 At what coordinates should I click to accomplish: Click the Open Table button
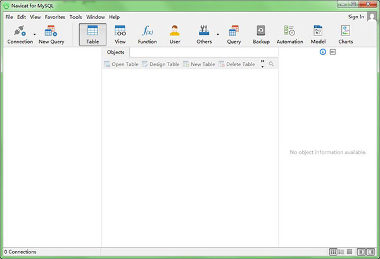click(x=121, y=64)
